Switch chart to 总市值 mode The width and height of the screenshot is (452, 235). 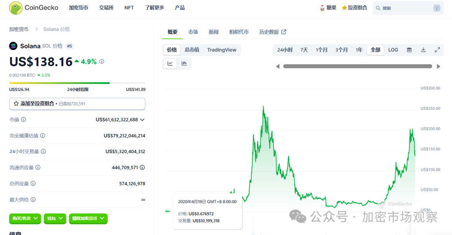192,50
